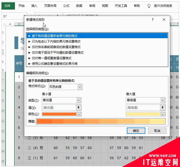Image resolution: width=180 pixels, height=167 pixels.
Task: Select rule 基于各自值设置所有单元格的格式
Action: coord(97,36)
